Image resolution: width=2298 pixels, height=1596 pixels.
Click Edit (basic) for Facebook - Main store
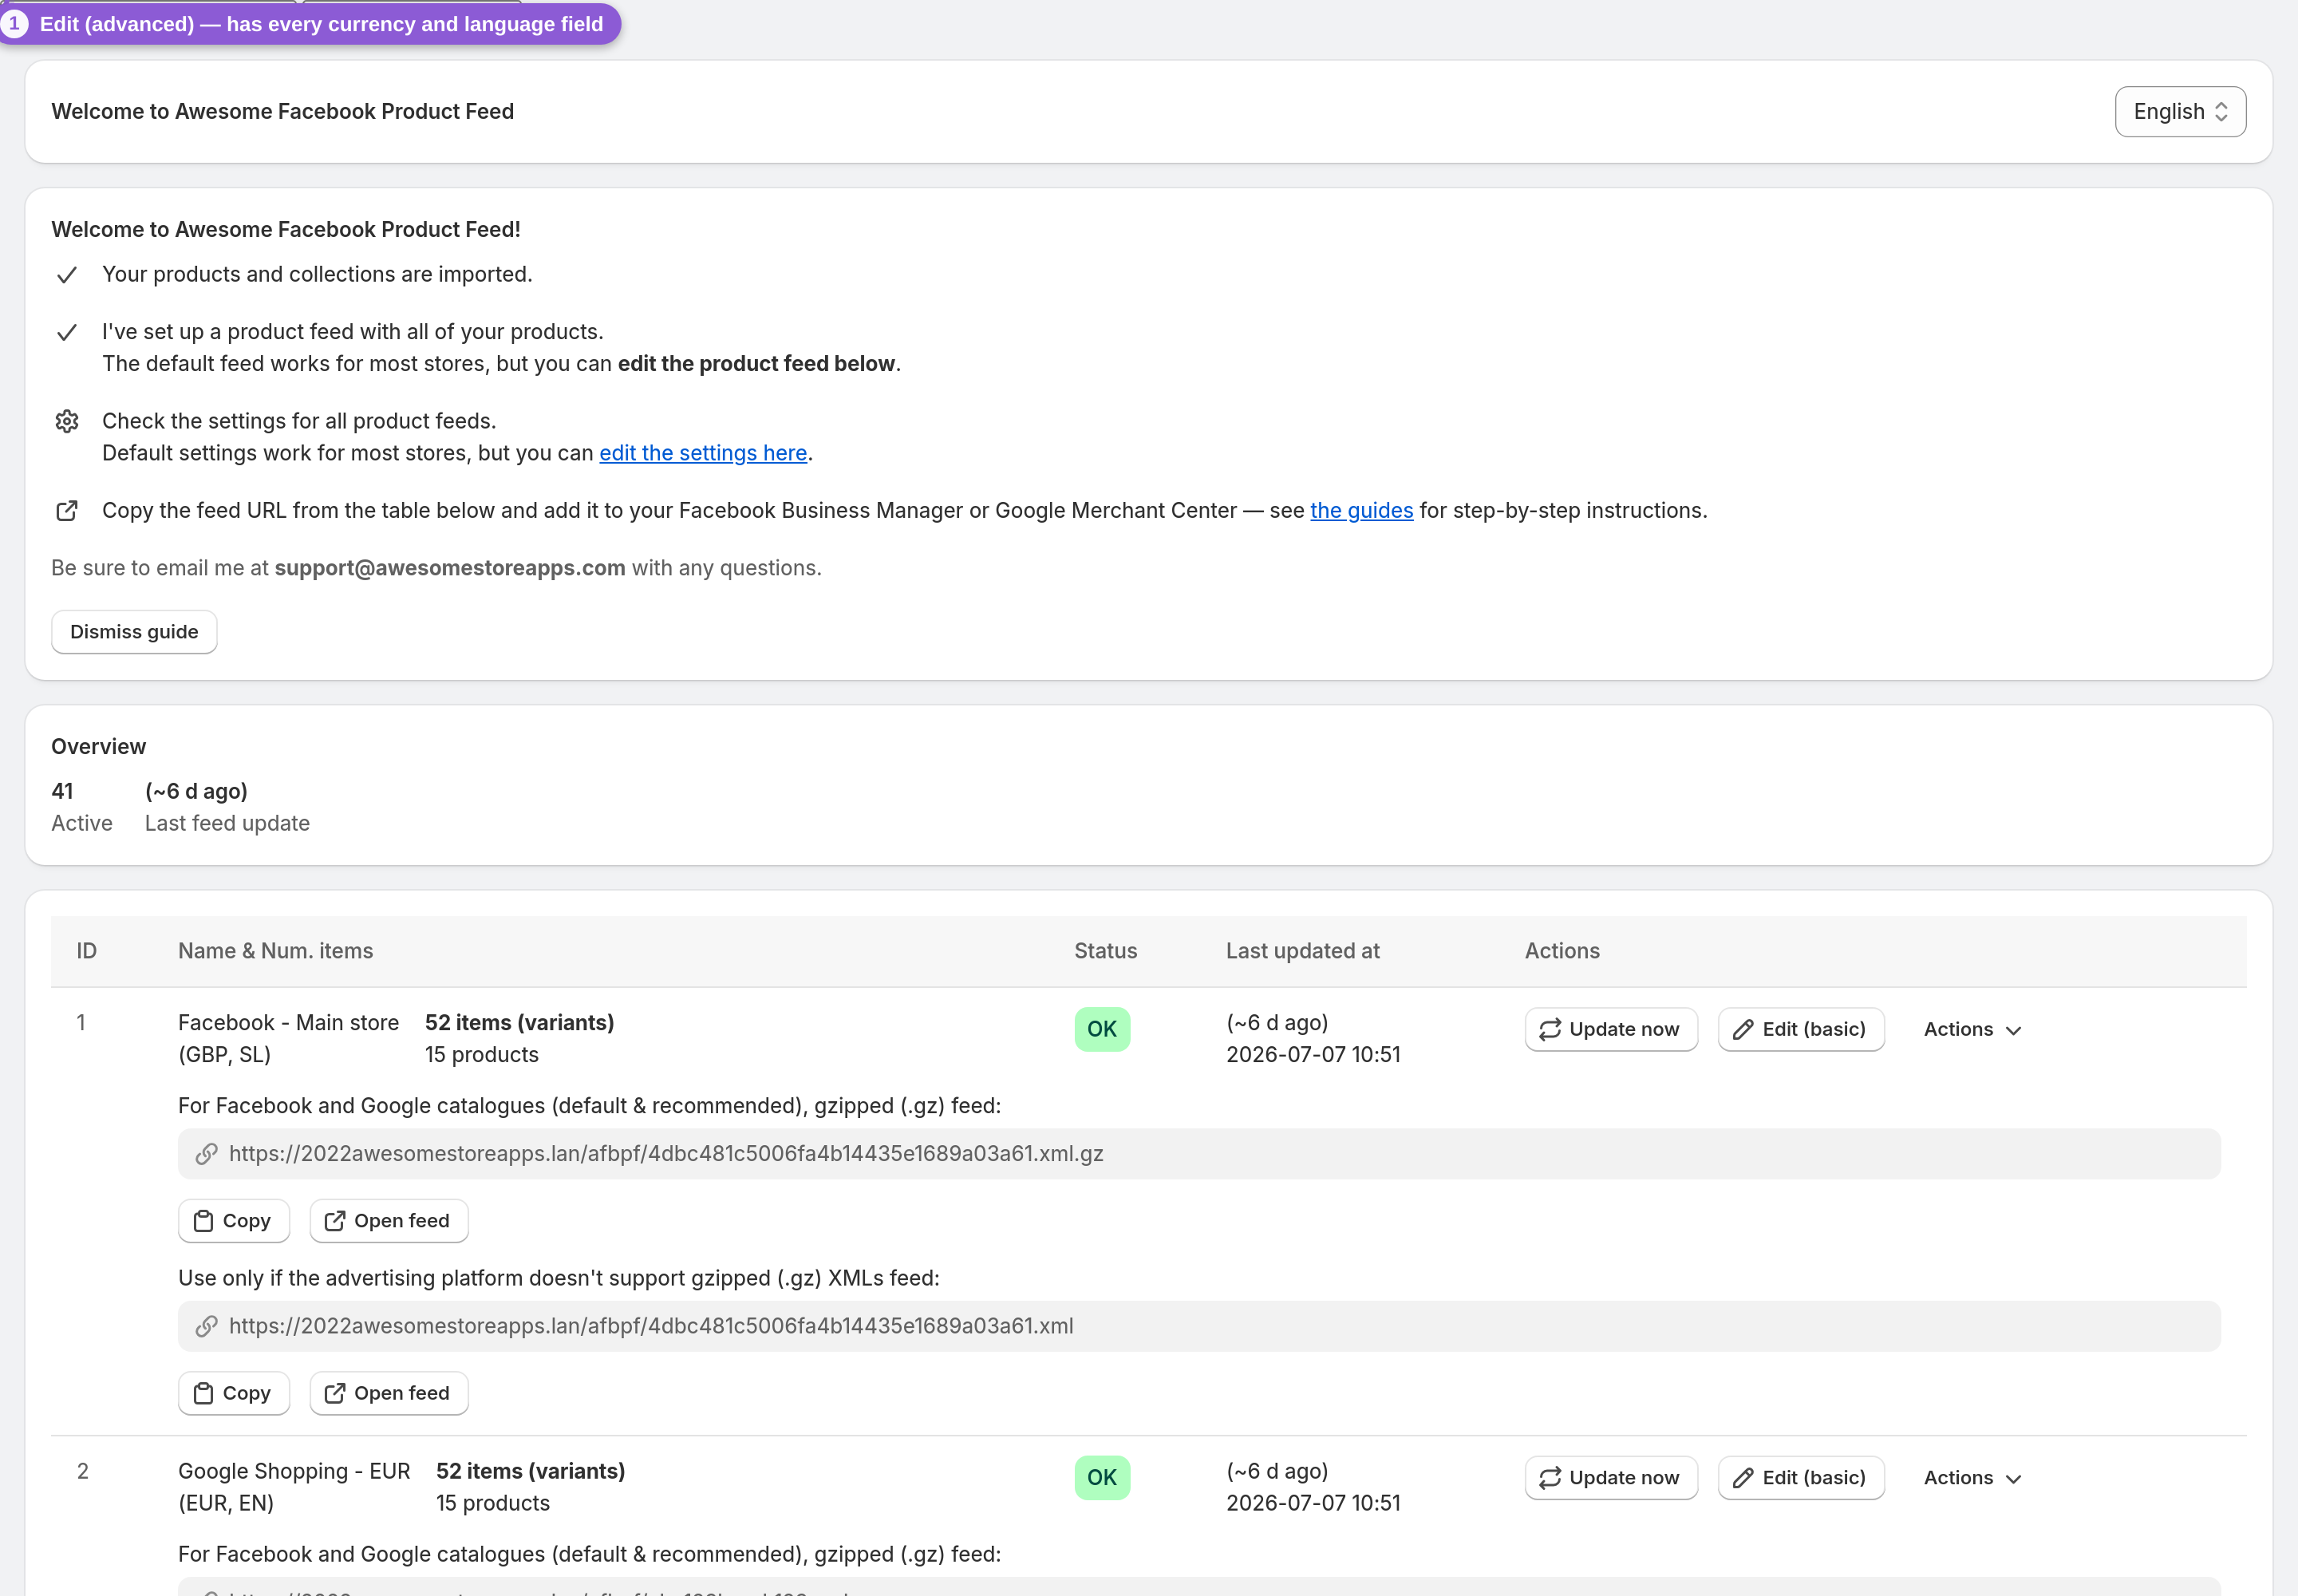(x=1801, y=1029)
